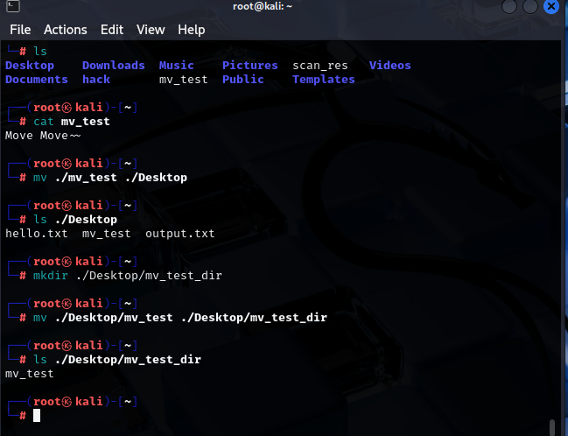This screenshot has width=568, height=436.
Task: Click the terminal scrollbar handle
Action: pos(552,427)
